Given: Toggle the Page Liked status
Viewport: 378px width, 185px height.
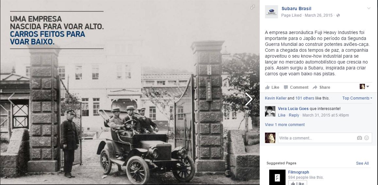Looking at the screenshot, I should (291, 15).
